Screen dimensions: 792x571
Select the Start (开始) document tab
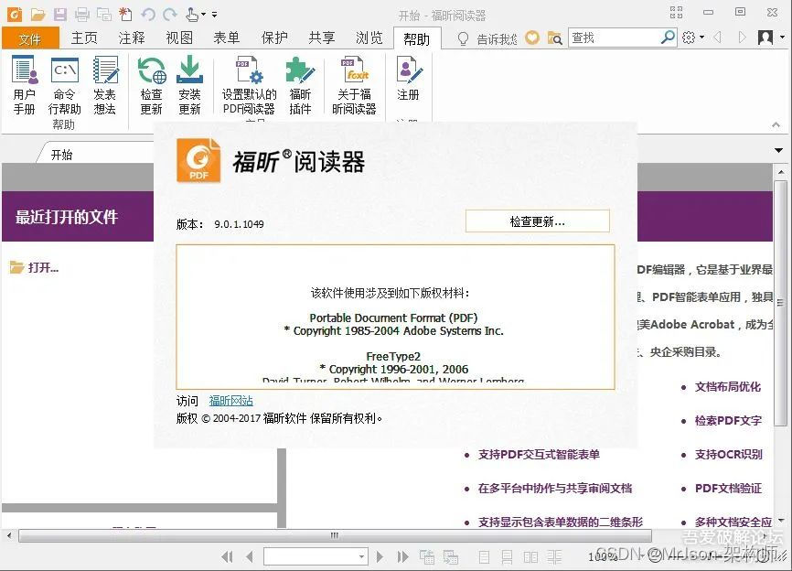coord(61,155)
